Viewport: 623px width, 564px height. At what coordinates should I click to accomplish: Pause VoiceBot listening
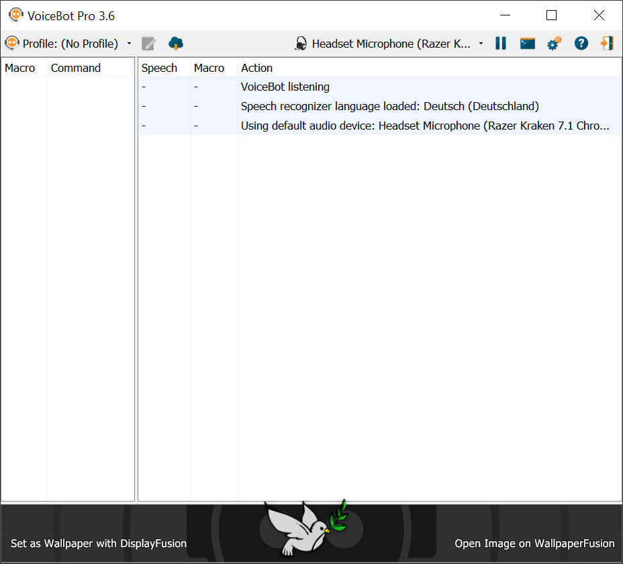click(x=501, y=44)
